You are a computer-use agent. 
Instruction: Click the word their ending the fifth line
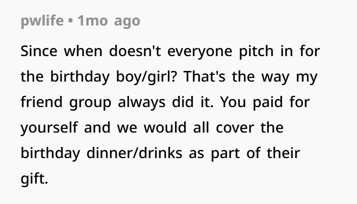(x=283, y=153)
